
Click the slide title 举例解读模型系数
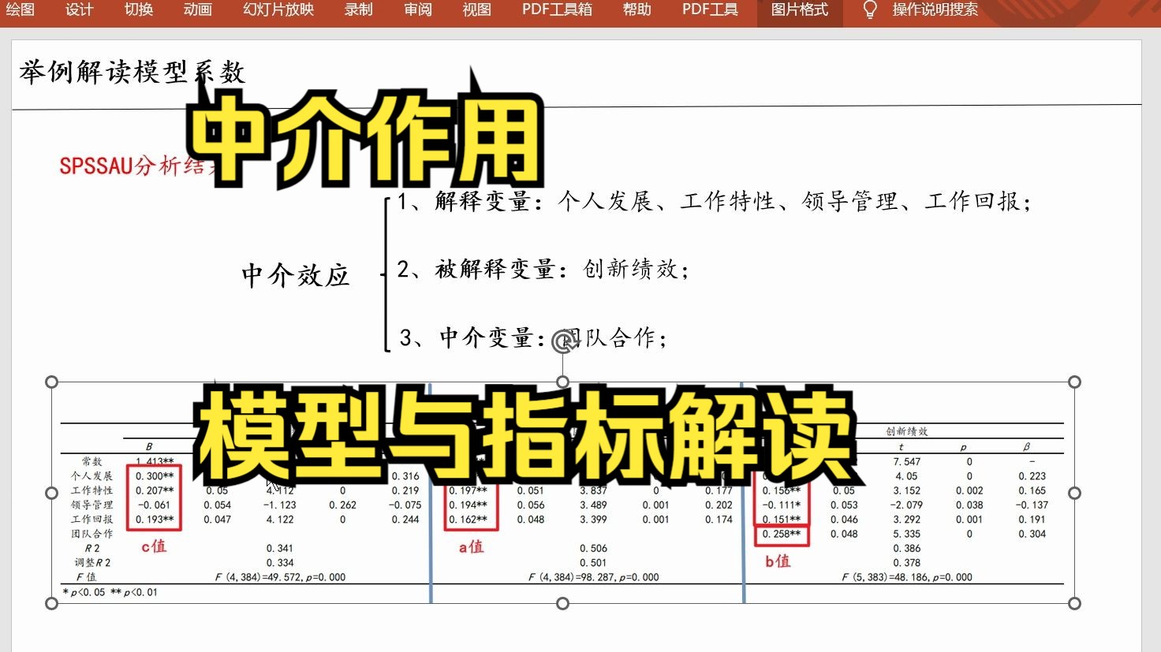pyautogui.click(x=132, y=73)
